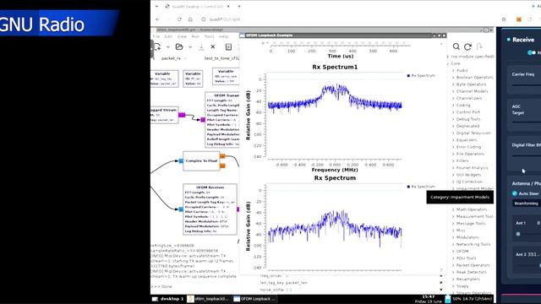Expand the Byte Operators category

tap(453, 84)
